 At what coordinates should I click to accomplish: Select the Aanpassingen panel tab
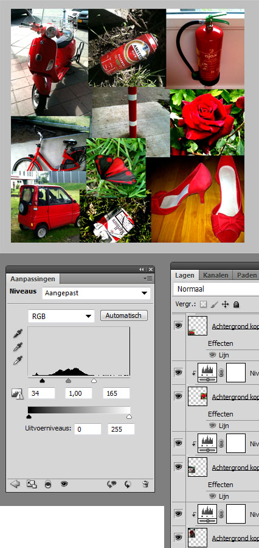pyautogui.click(x=33, y=279)
